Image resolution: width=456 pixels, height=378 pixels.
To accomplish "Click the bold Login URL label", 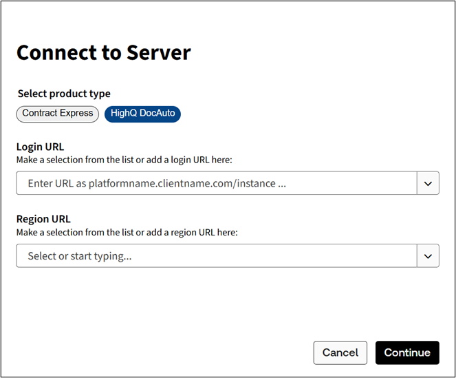I will coord(40,147).
